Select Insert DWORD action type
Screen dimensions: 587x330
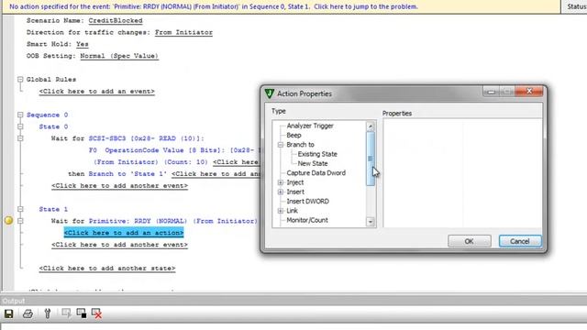tap(308, 202)
